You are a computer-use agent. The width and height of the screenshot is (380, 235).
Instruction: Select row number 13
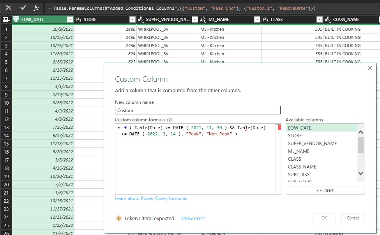[x=6, y=127]
